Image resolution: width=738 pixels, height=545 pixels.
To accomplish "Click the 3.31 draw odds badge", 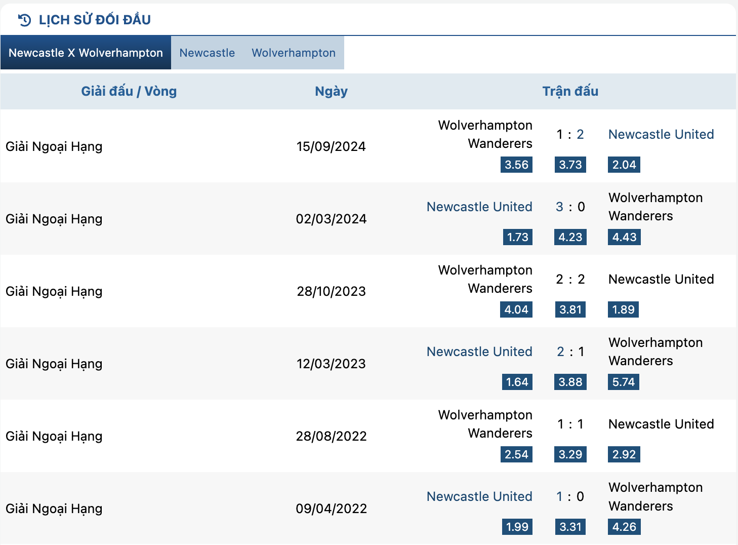I will coord(570,527).
